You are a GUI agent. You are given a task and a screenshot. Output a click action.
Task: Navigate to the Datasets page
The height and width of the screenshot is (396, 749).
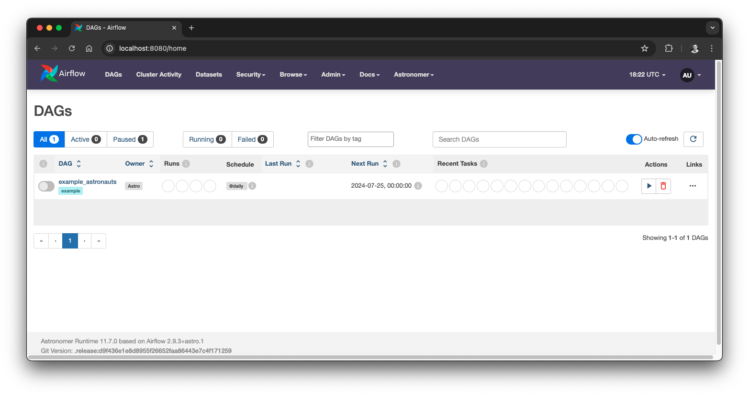point(209,74)
